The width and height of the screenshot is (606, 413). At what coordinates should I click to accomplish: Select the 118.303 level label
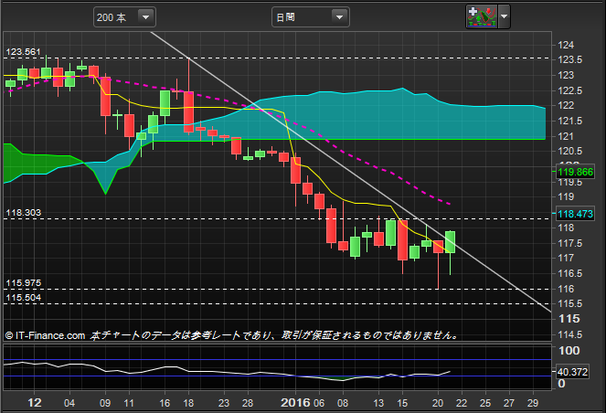click(23, 213)
